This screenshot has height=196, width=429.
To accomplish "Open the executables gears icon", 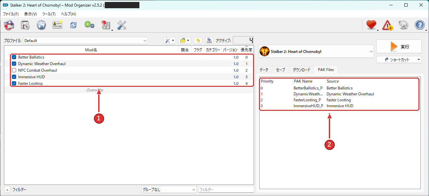I will (89, 25).
